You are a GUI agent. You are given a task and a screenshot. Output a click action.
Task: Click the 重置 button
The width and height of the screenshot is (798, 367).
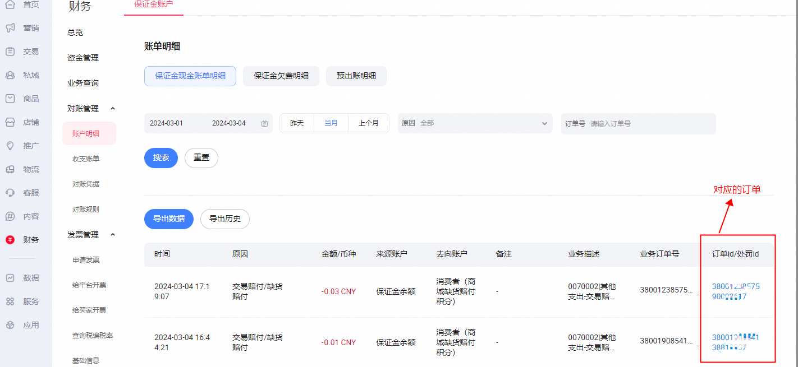coord(201,158)
